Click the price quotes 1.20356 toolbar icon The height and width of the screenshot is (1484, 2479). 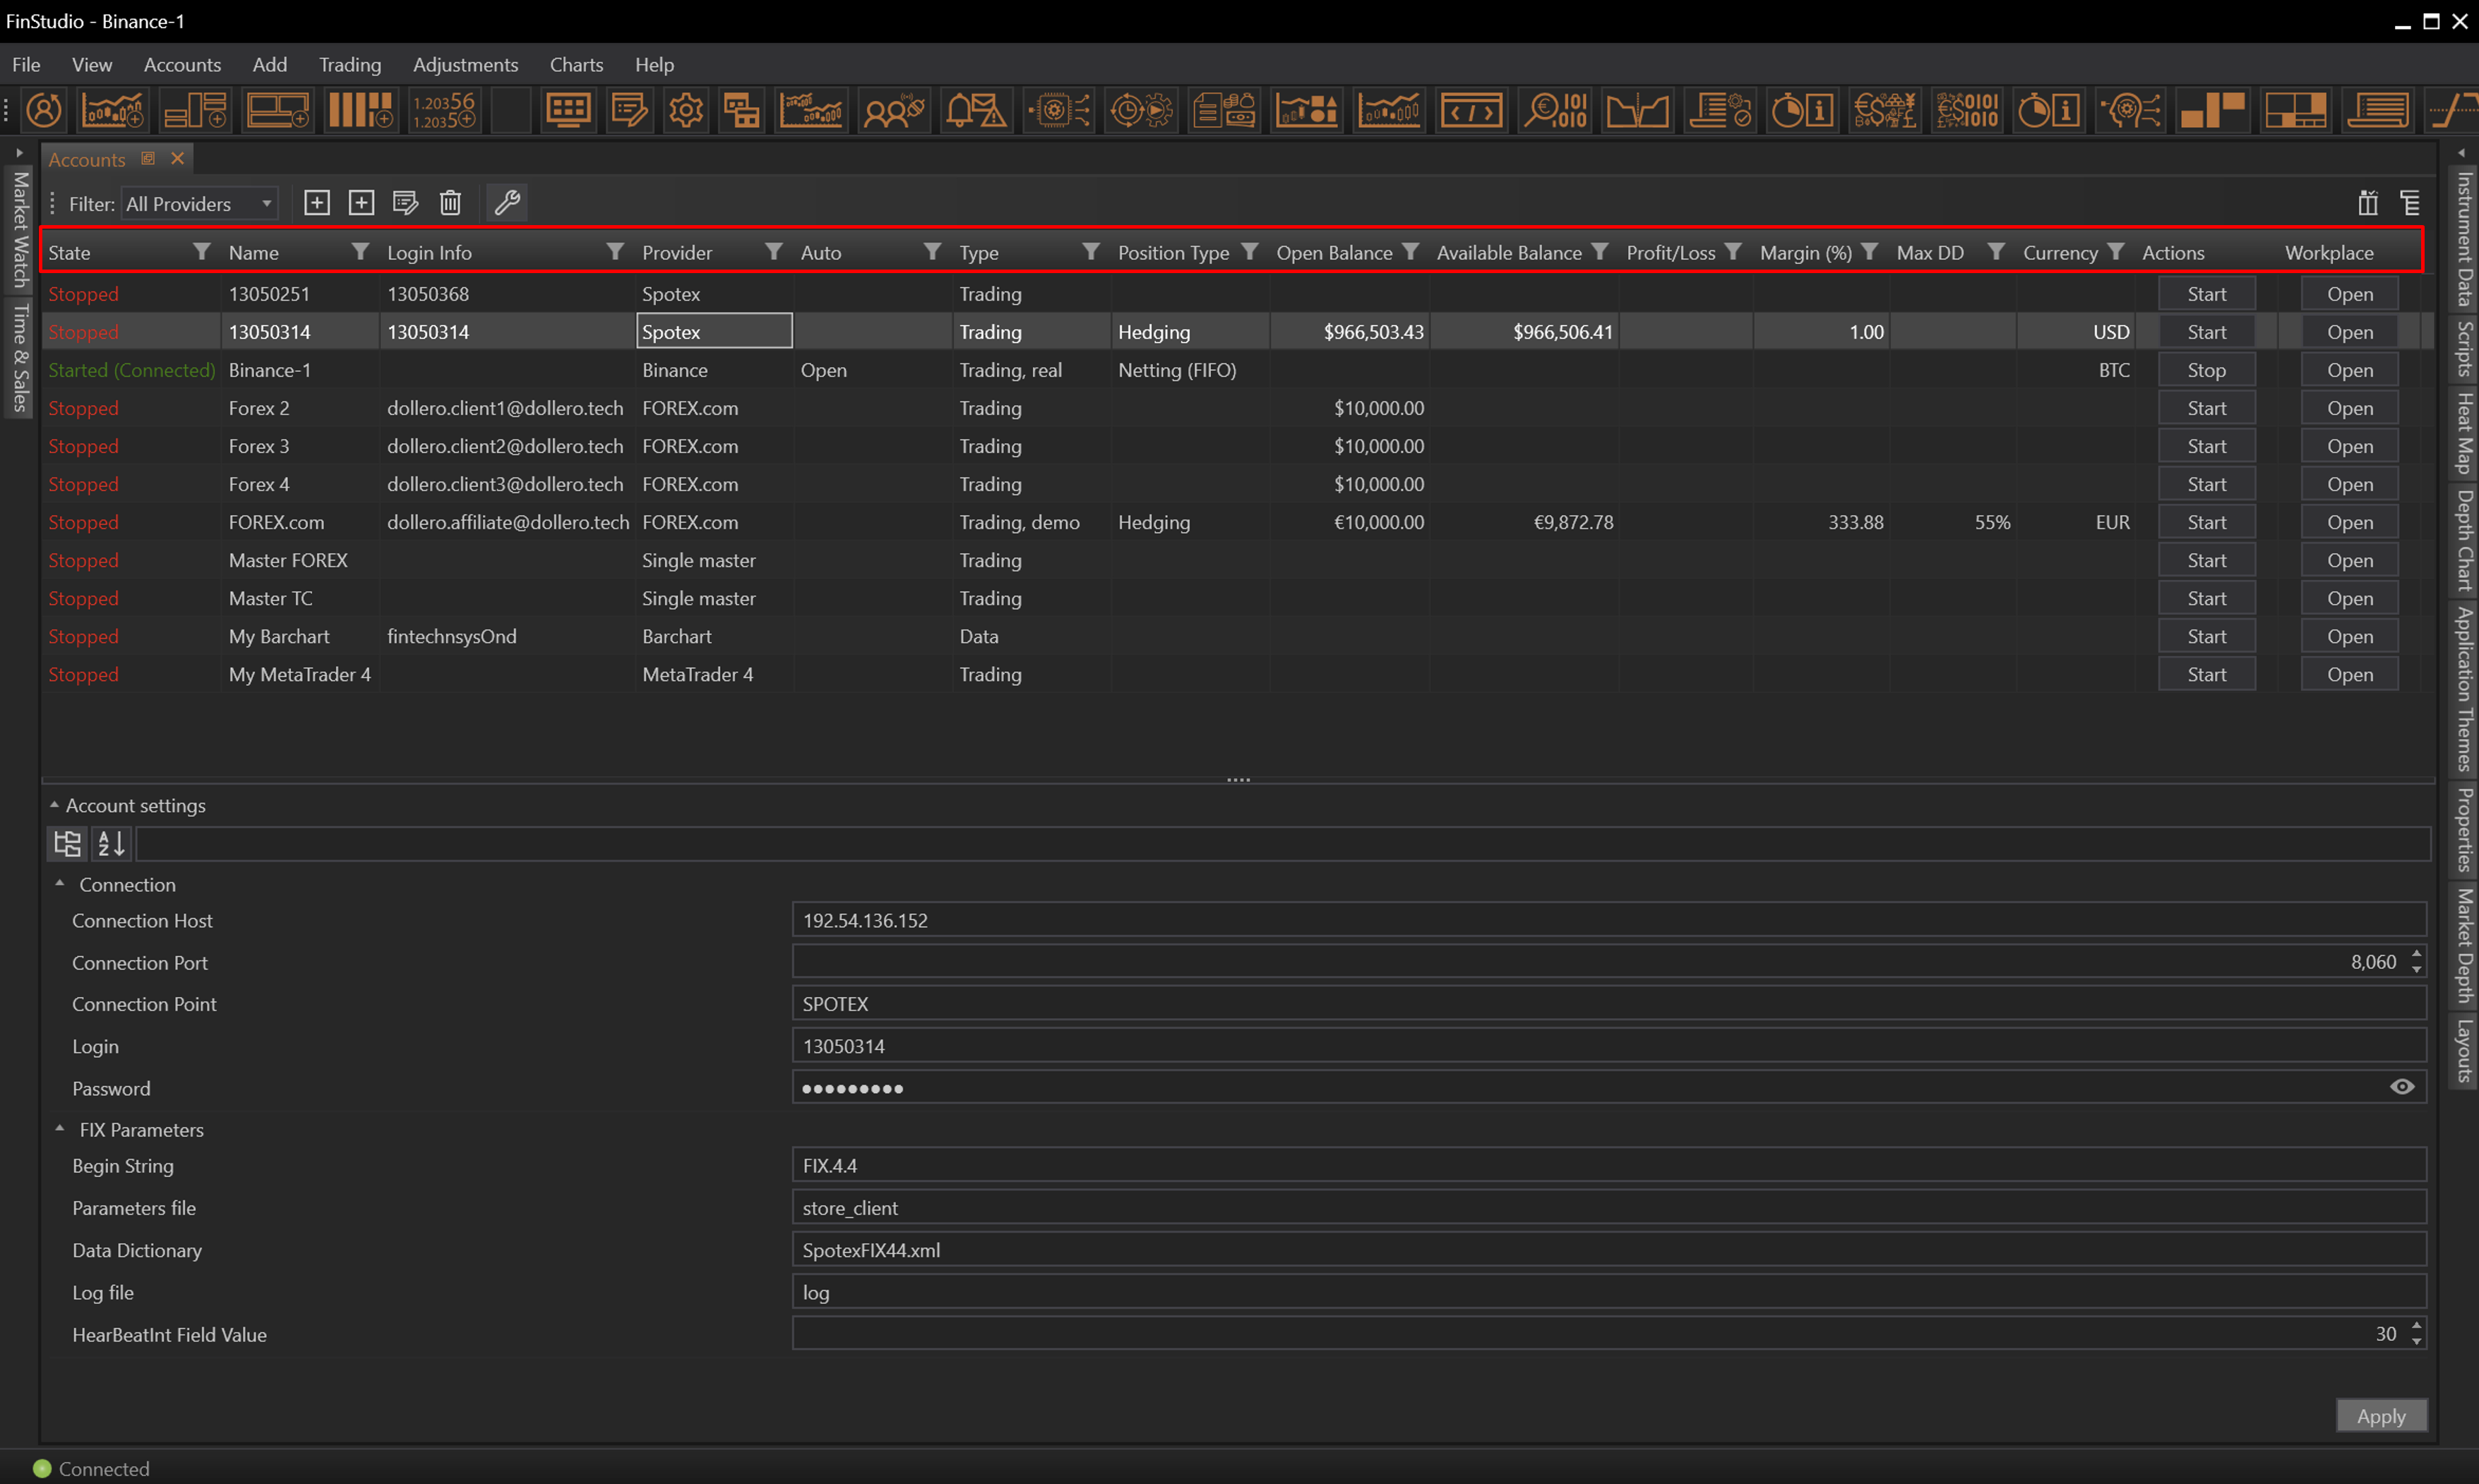tap(444, 110)
